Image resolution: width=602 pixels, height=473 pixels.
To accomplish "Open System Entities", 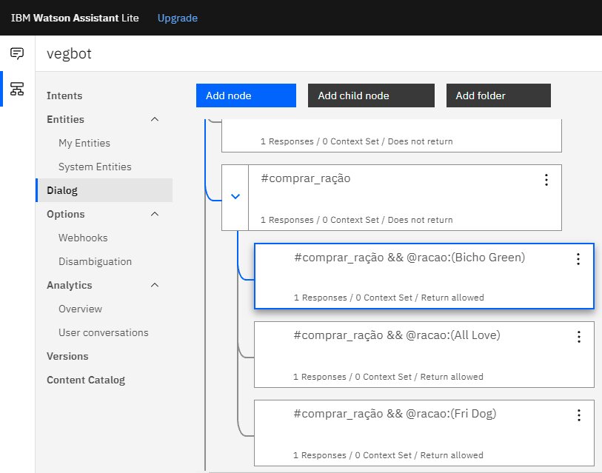I will (95, 167).
